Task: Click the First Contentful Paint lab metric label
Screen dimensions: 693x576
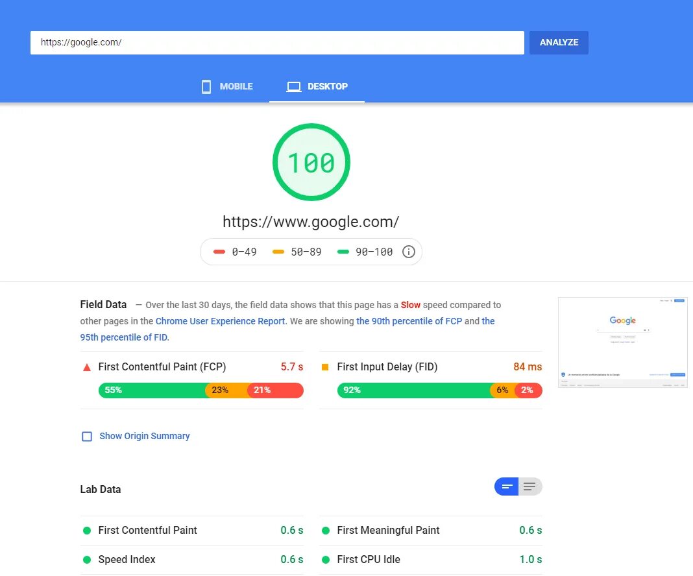Action: (x=147, y=530)
